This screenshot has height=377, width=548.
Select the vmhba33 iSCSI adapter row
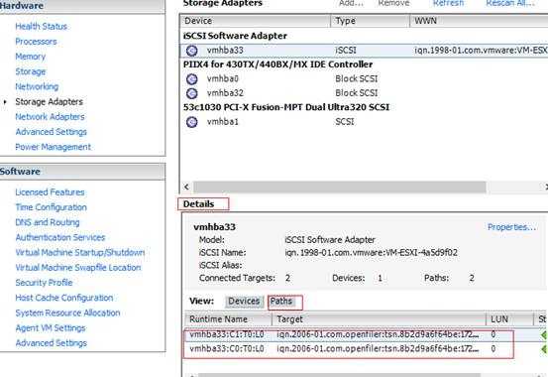pos(365,51)
